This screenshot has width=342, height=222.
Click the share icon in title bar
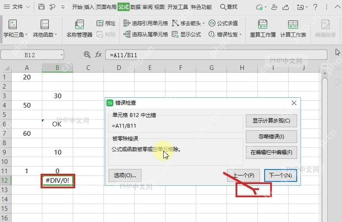click(286, 7)
